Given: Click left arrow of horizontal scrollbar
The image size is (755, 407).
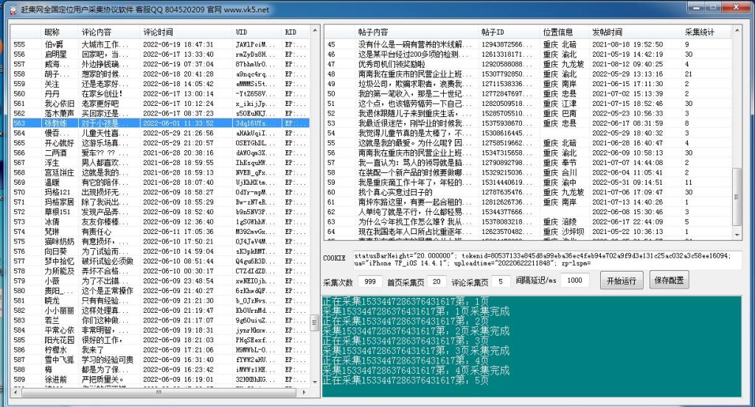Looking at the screenshot, I should [15, 392].
